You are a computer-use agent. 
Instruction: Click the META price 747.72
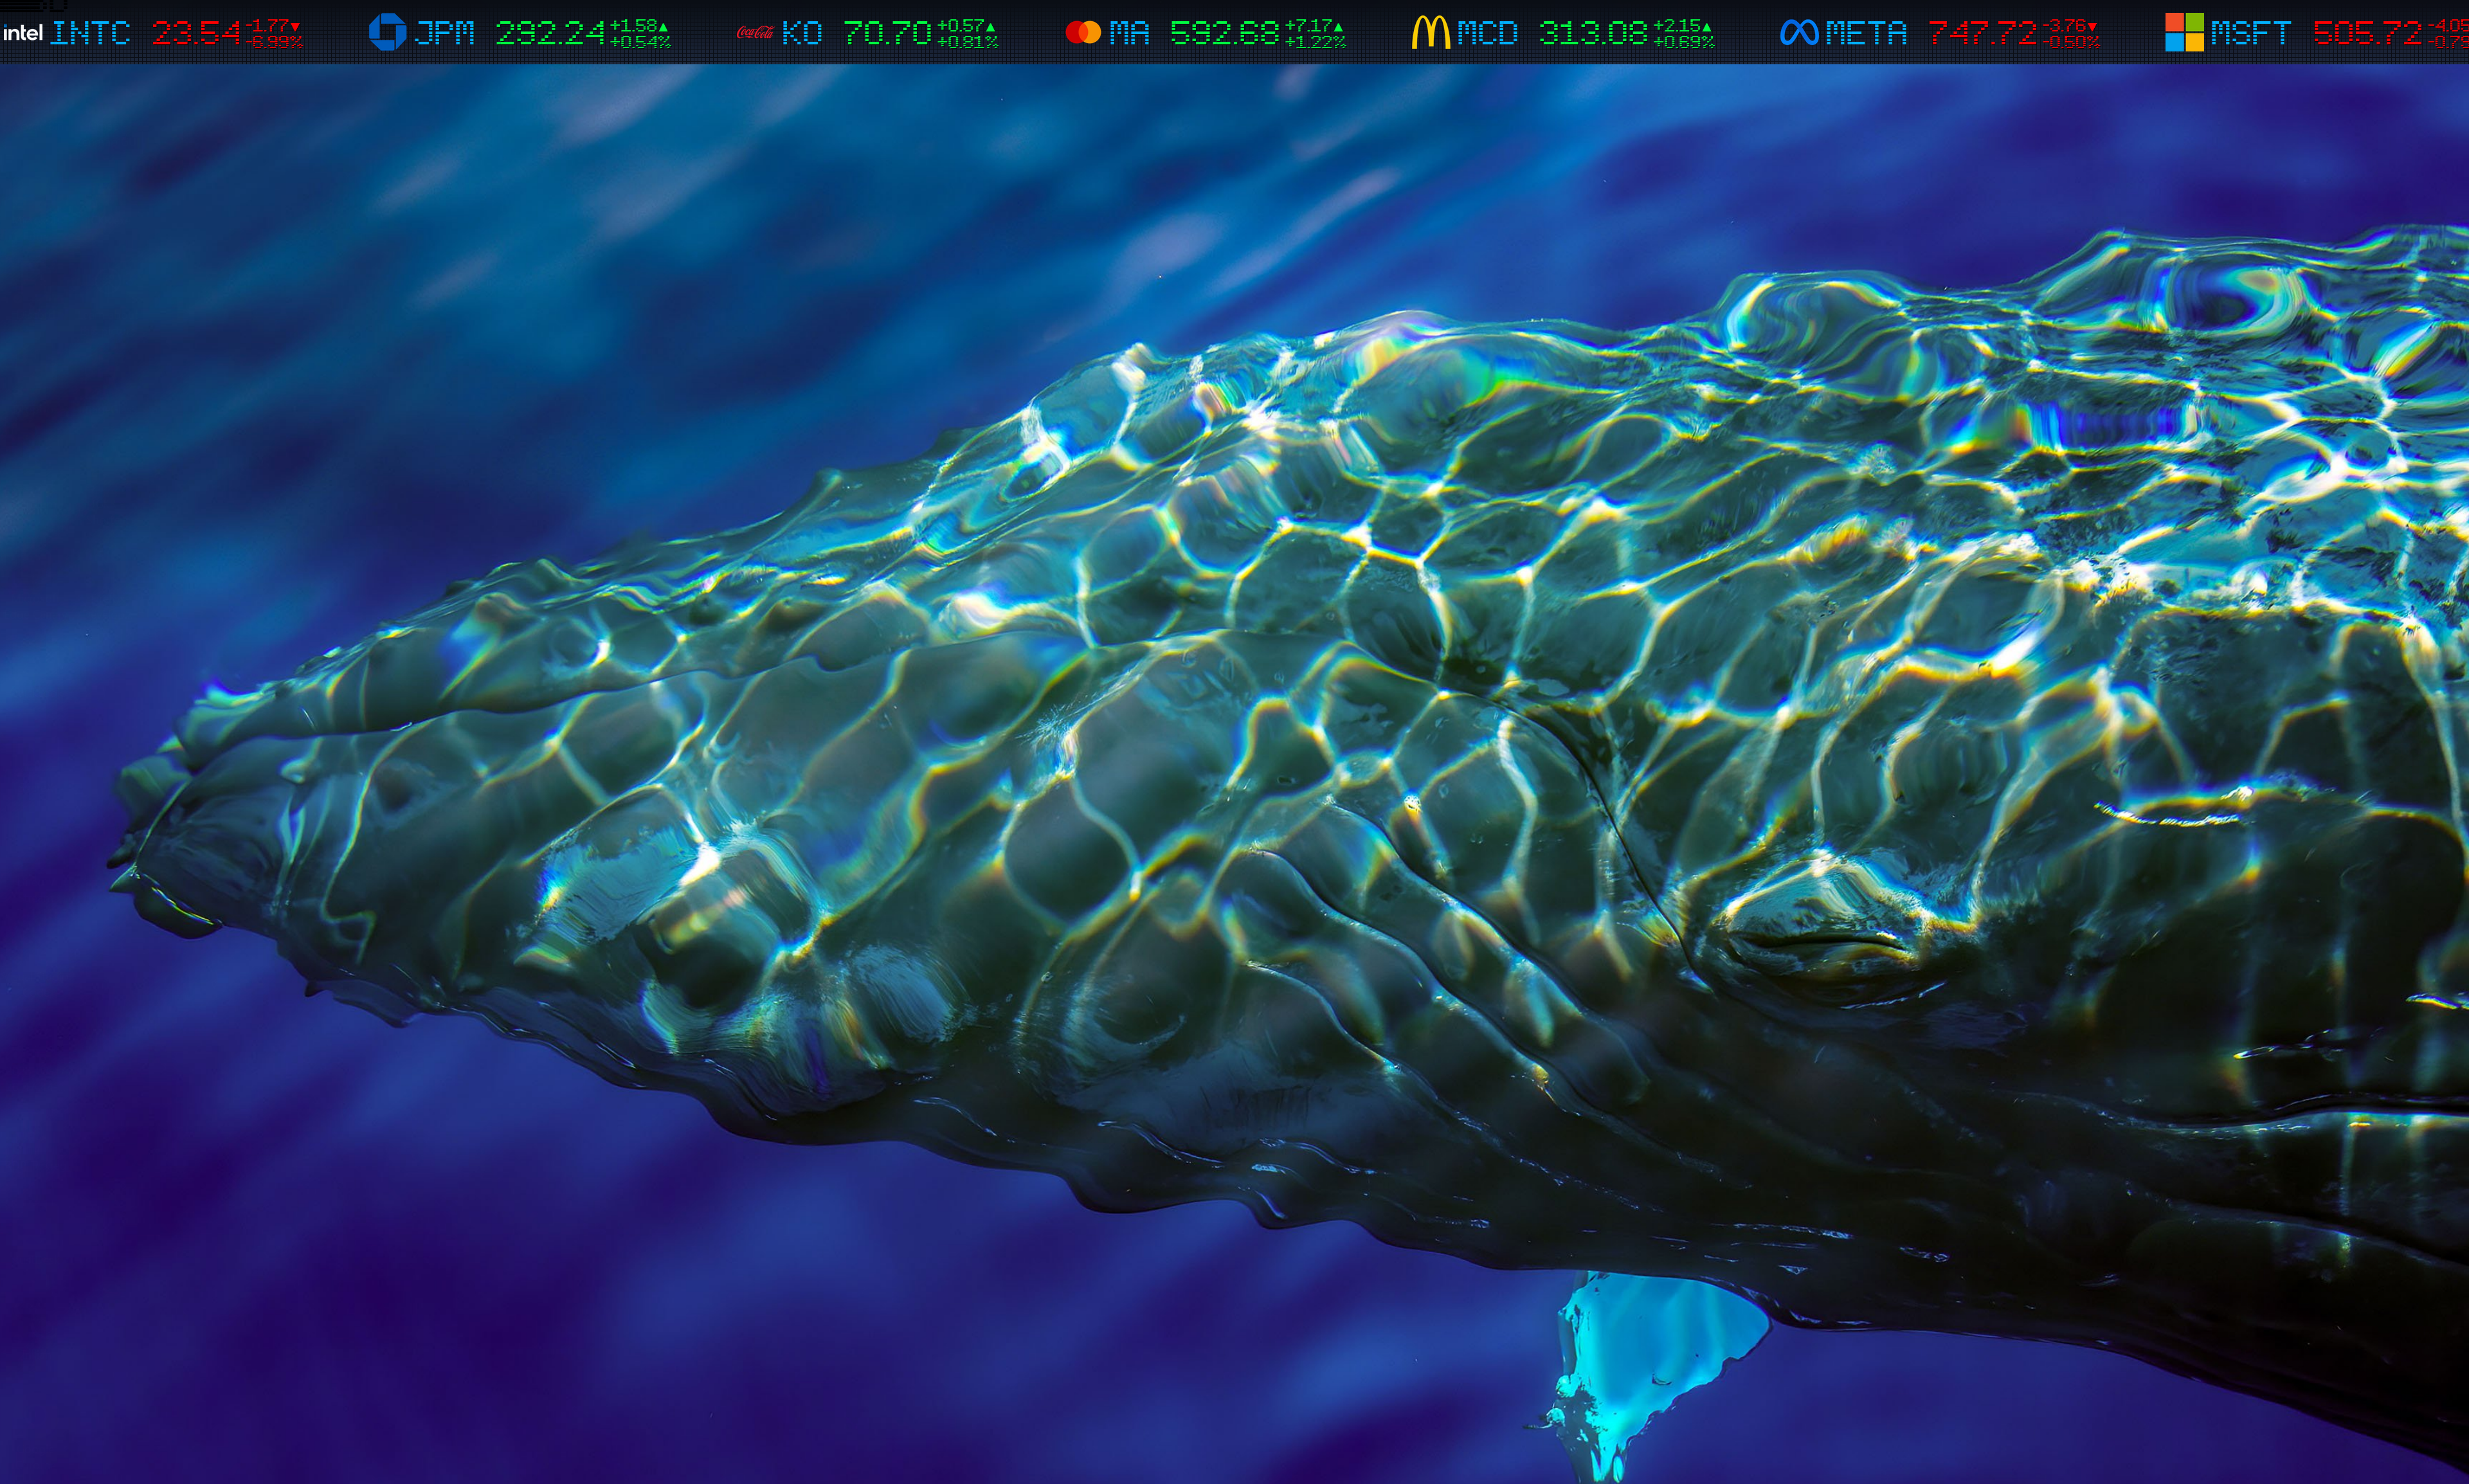(x=1982, y=33)
